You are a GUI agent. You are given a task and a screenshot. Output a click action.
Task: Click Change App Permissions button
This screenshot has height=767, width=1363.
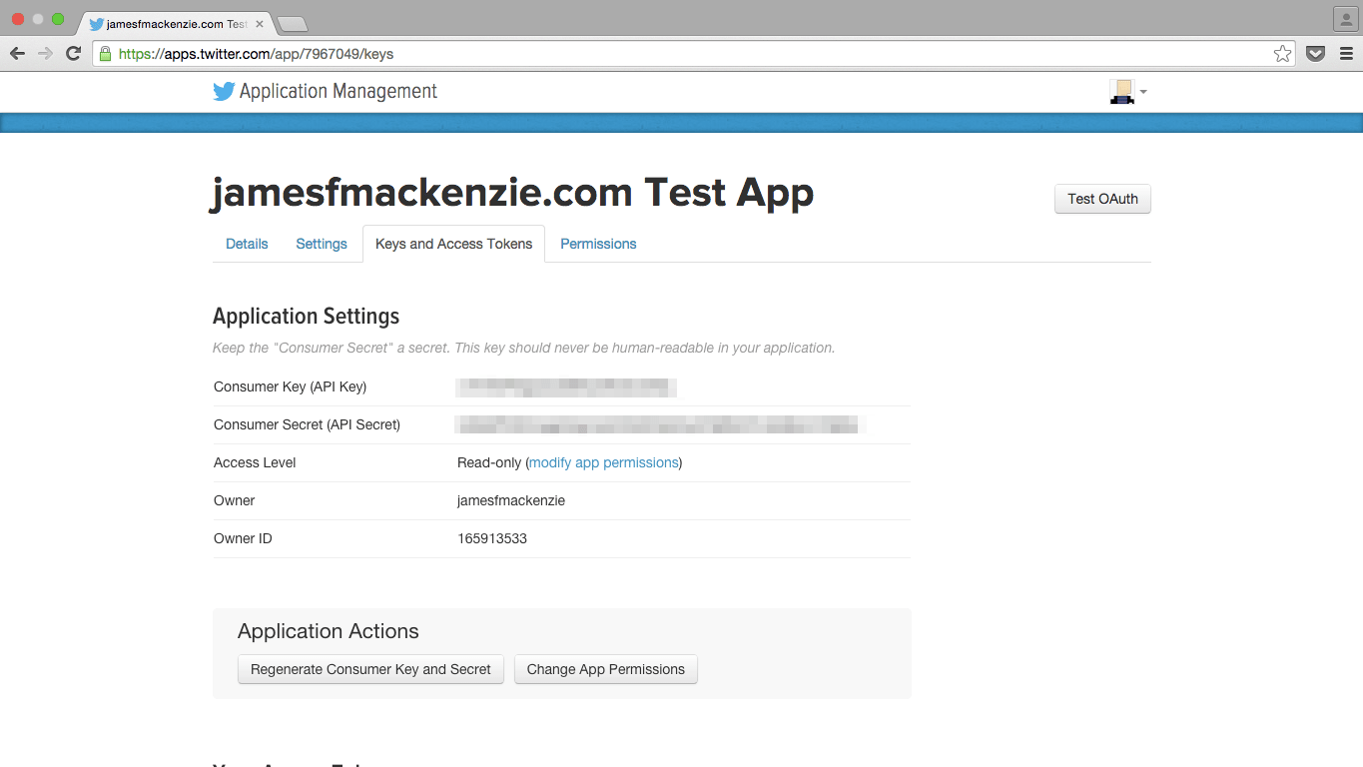[x=606, y=669]
